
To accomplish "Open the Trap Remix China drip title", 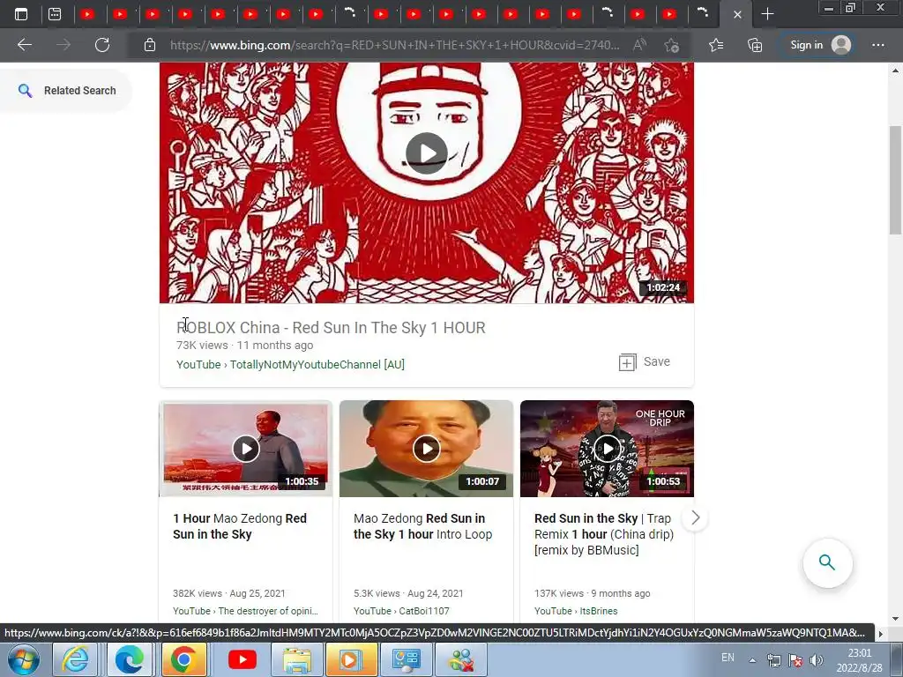I will coord(604,534).
